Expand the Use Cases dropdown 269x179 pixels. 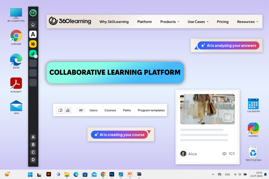198,22
